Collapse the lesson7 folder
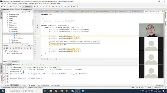This screenshot has width=167, height=93. (x=10, y=32)
